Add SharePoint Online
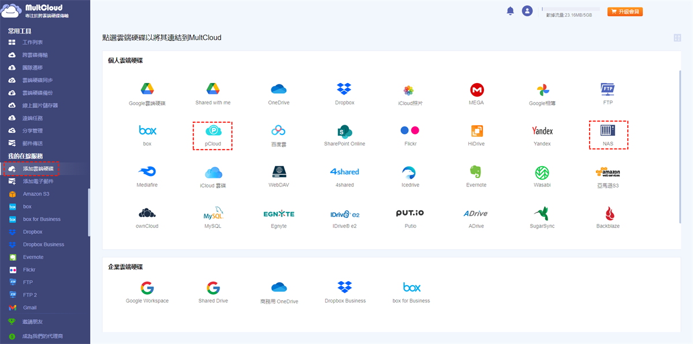The height and width of the screenshot is (344, 693). 345,131
